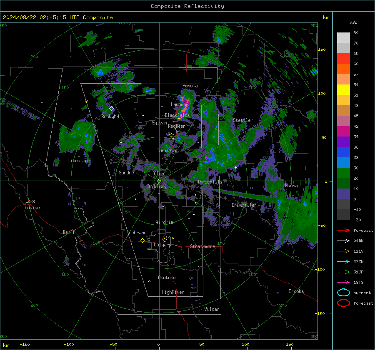Click the Strathmore city label
The image size is (375, 350).
(202, 246)
